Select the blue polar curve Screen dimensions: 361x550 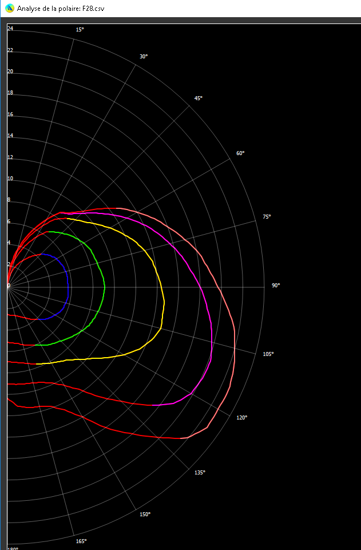coord(68,287)
